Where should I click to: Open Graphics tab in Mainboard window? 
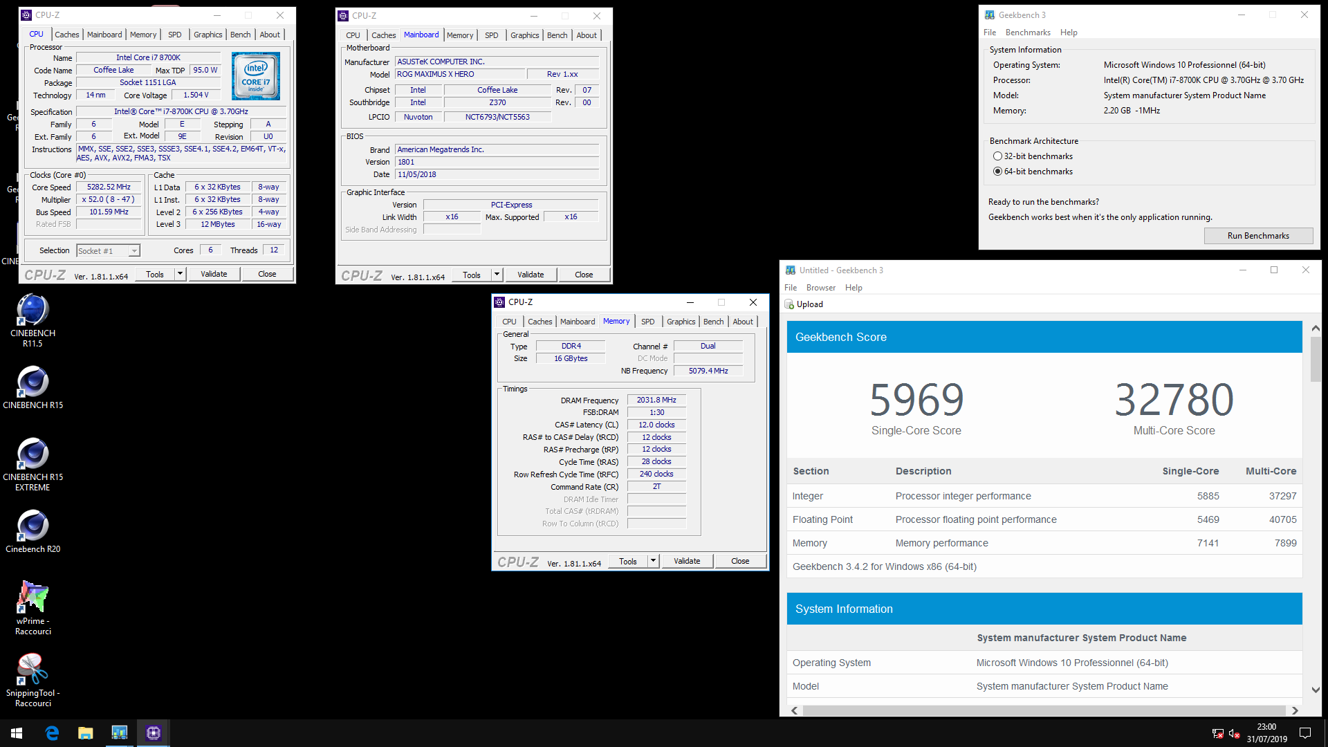click(525, 35)
